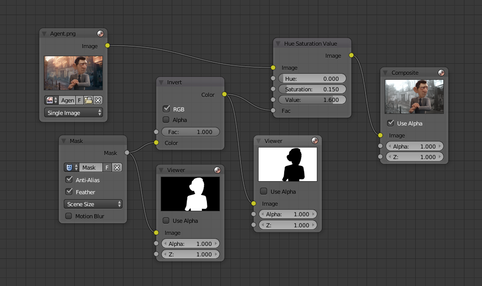
Task: Toggle preview sphere icon on the white-background Viewer node
Action: [x=314, y=140]
